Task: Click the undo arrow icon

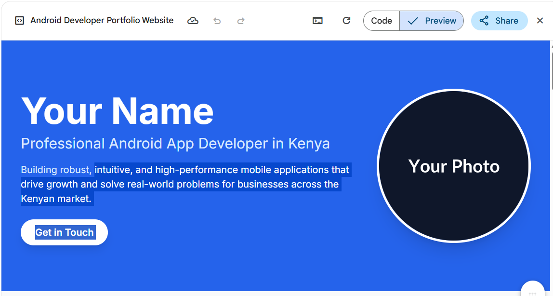Action: click(x=217, y=21)
